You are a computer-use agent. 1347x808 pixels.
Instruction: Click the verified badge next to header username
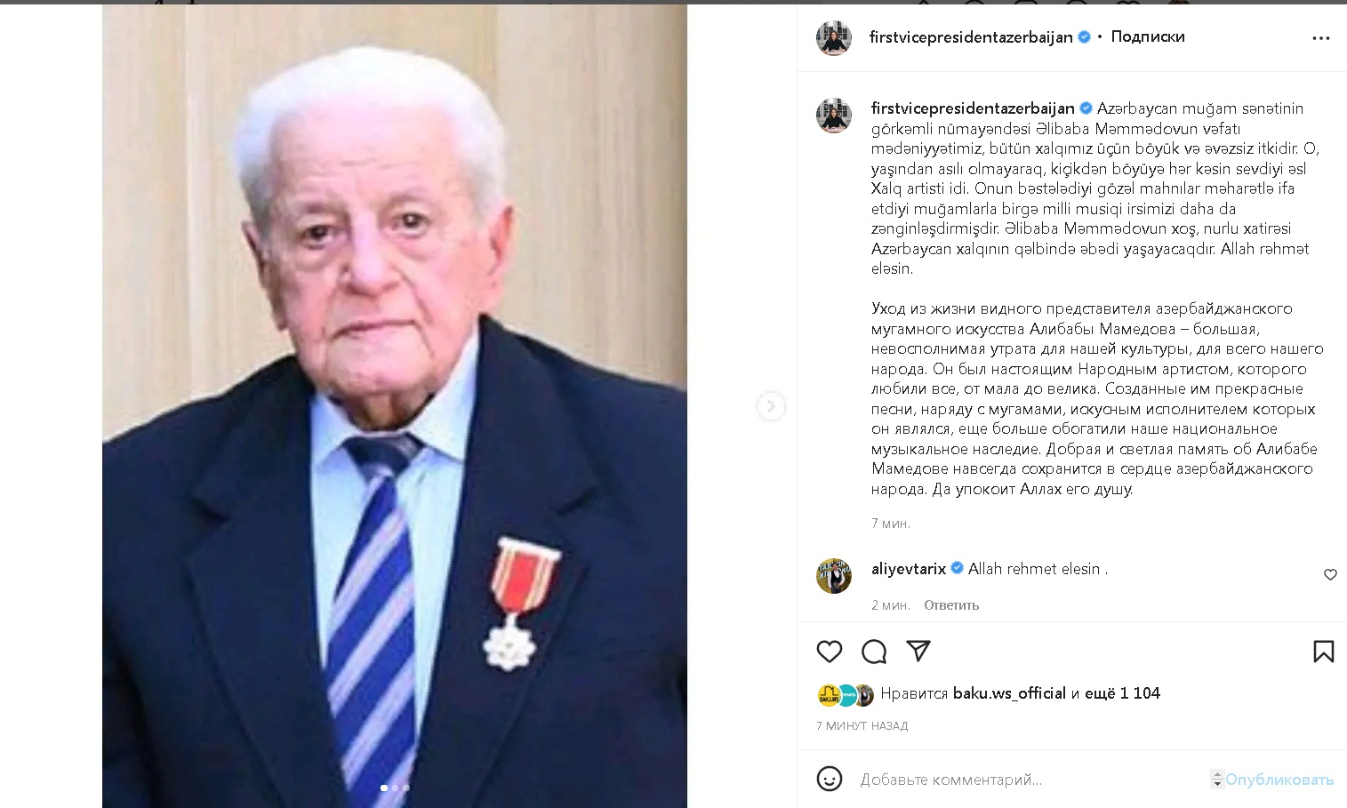(x=1084, y=37)
